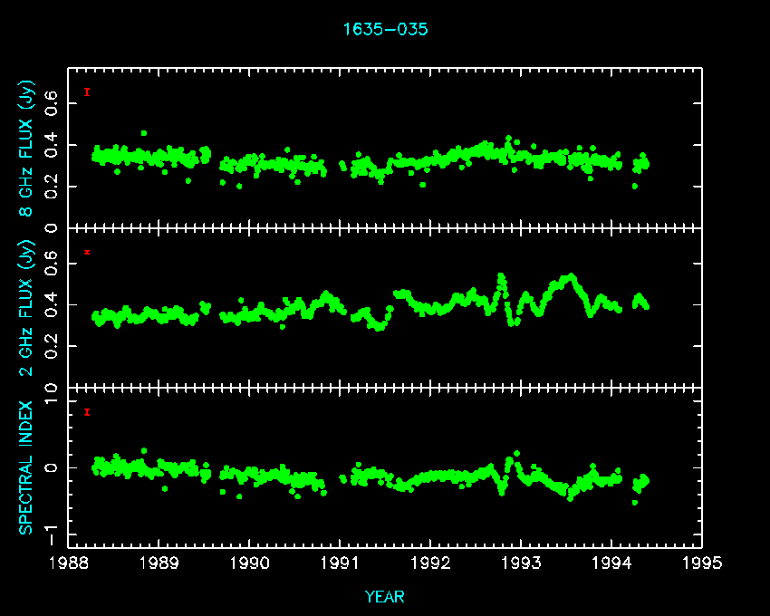Screen dimensions: 770x616
Task: Select the plot title 1635-035
Action: click(385, 29)
